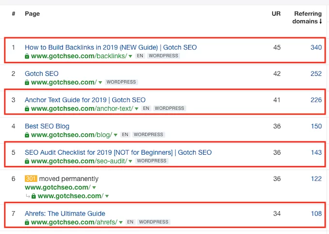Viewport: 329px width, 234px height.
Task: Open non-secure www.gotchseo.com/ URL in row 6
Action: pyautogui.click(x=58, y=187)
